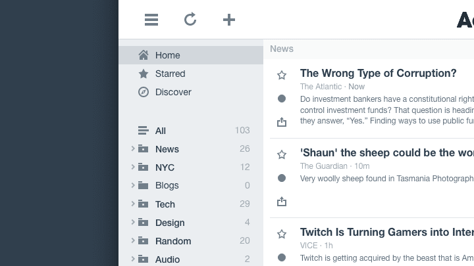Select the Random folder in sidebar
This screenshot has height=266, width=474.
[172, 241]
